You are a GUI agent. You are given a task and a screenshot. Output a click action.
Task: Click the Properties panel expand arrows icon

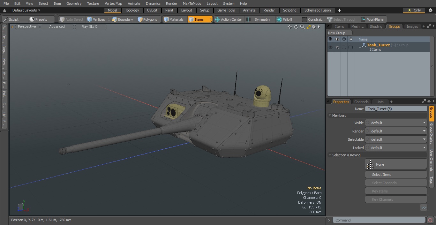pos(424,101)
